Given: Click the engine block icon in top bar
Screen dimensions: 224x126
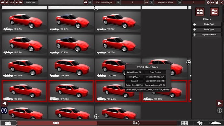Looking at the screenshot, I should [147, 2].
